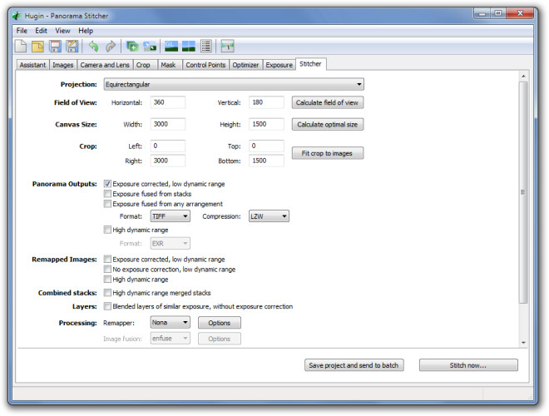Check Remapped Images exposure corrected option
549x416 pixels.
tap(107, 259)
